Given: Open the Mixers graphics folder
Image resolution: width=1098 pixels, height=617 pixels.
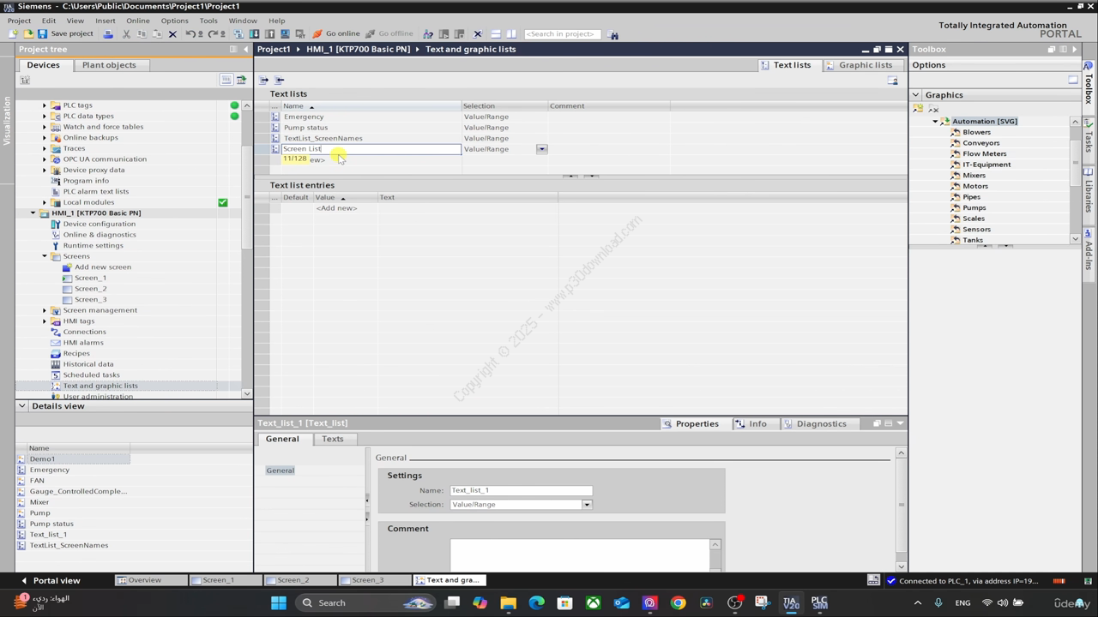Looking at the screenshot, I should coord(974,175).
